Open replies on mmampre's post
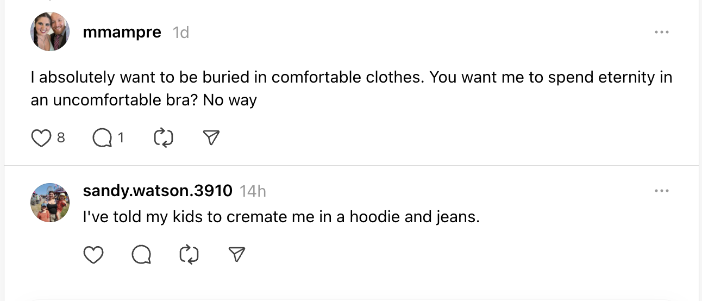This screenshot has height=301, width=702. click(x=101, y=138)
